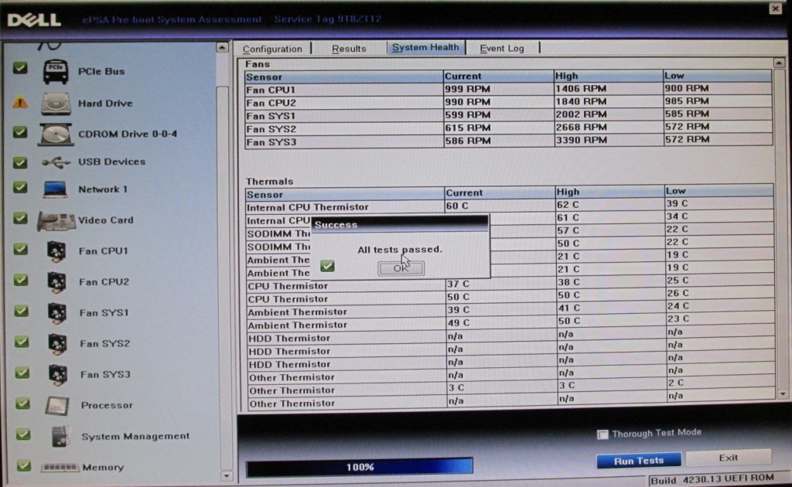
Task: Select the Fan SYS1 icon in sidebar
Action: [x=57, y=313]
